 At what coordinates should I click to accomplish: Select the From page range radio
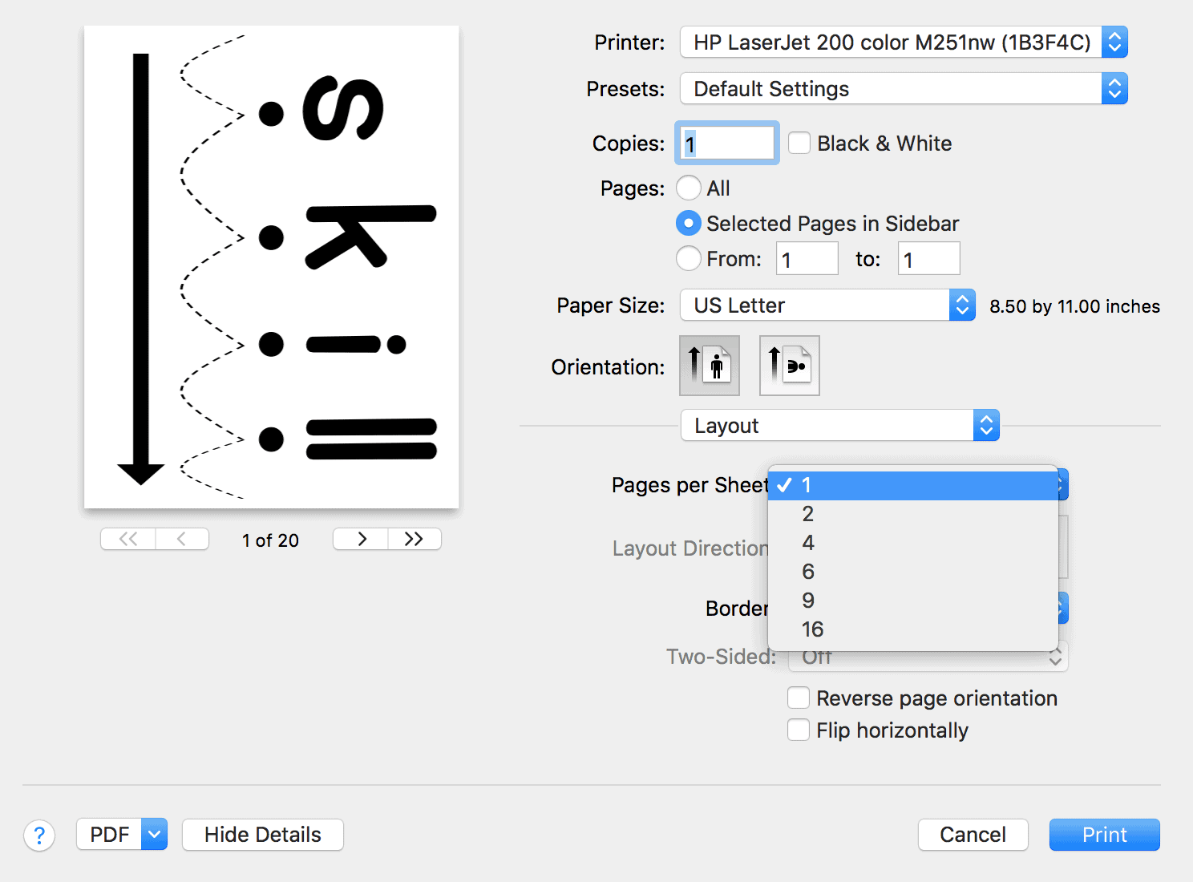[689, 258]
